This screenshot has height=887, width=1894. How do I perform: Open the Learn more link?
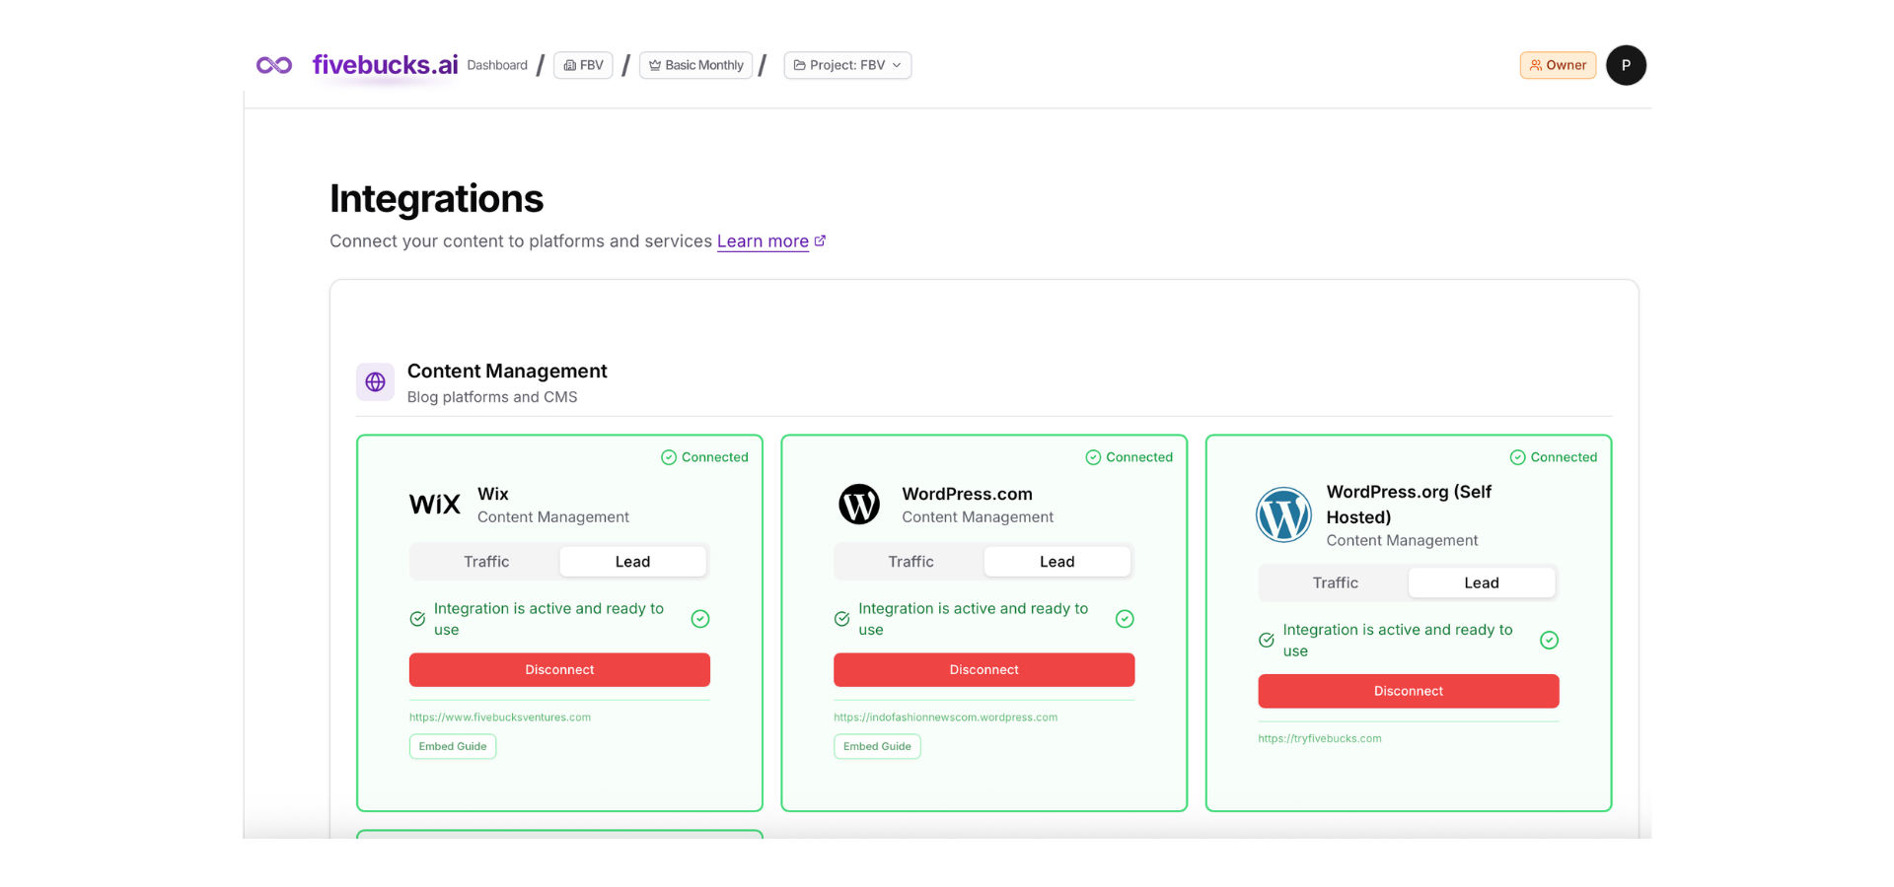pos(763,241)
